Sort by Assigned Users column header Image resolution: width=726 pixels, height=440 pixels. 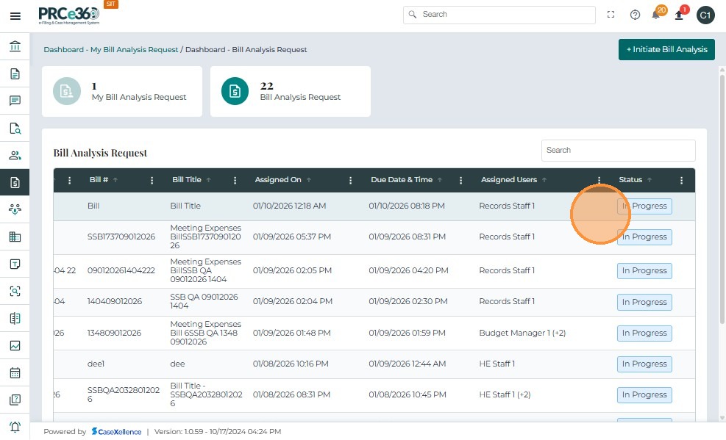(x=514, y=179)
